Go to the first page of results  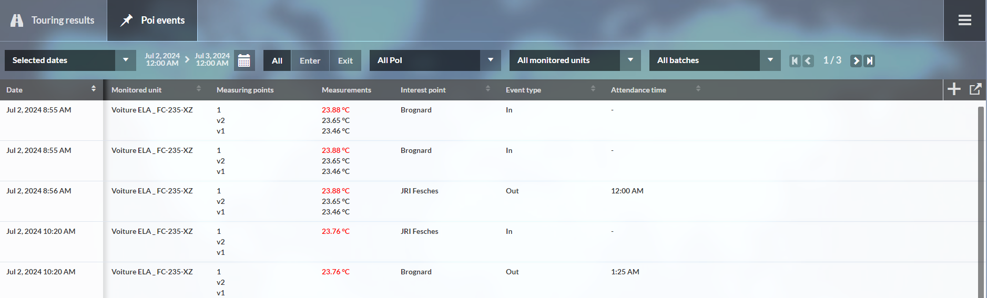coord(795,61)
